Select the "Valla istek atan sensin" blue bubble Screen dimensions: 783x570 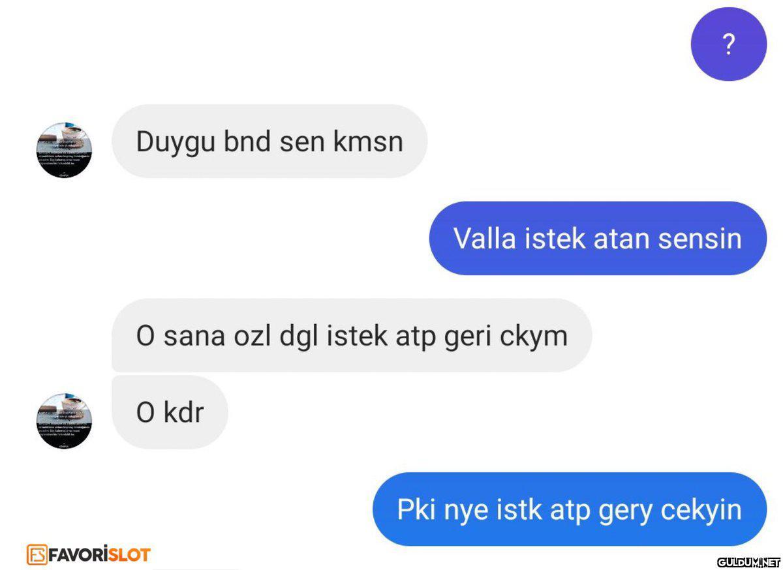tap(598, 238)
